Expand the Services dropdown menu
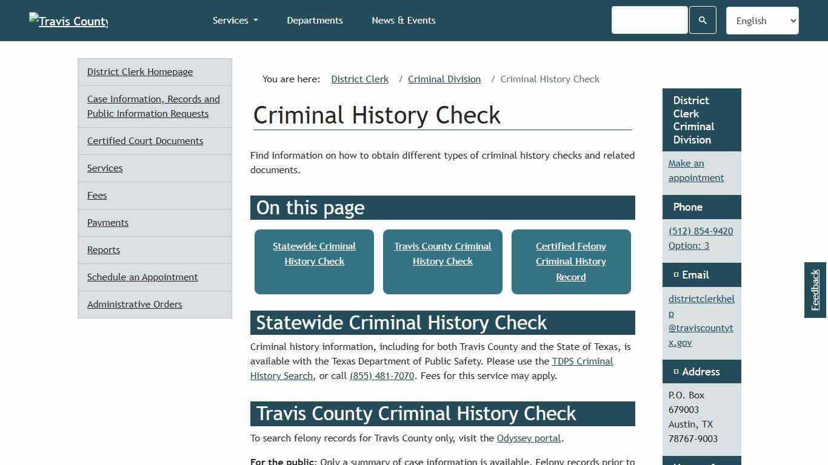 point(235,20)
